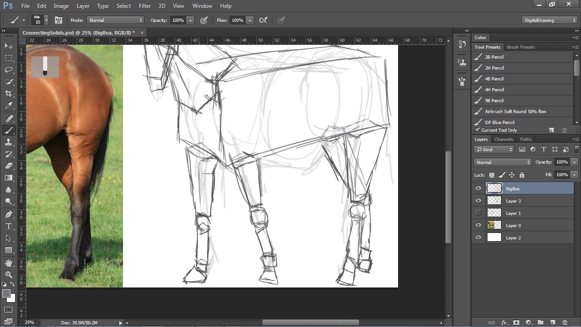The height and width of the screenshot is (327, 581).
Task: Open the Flow slider dropdown arrow
Action: [249, 20]
